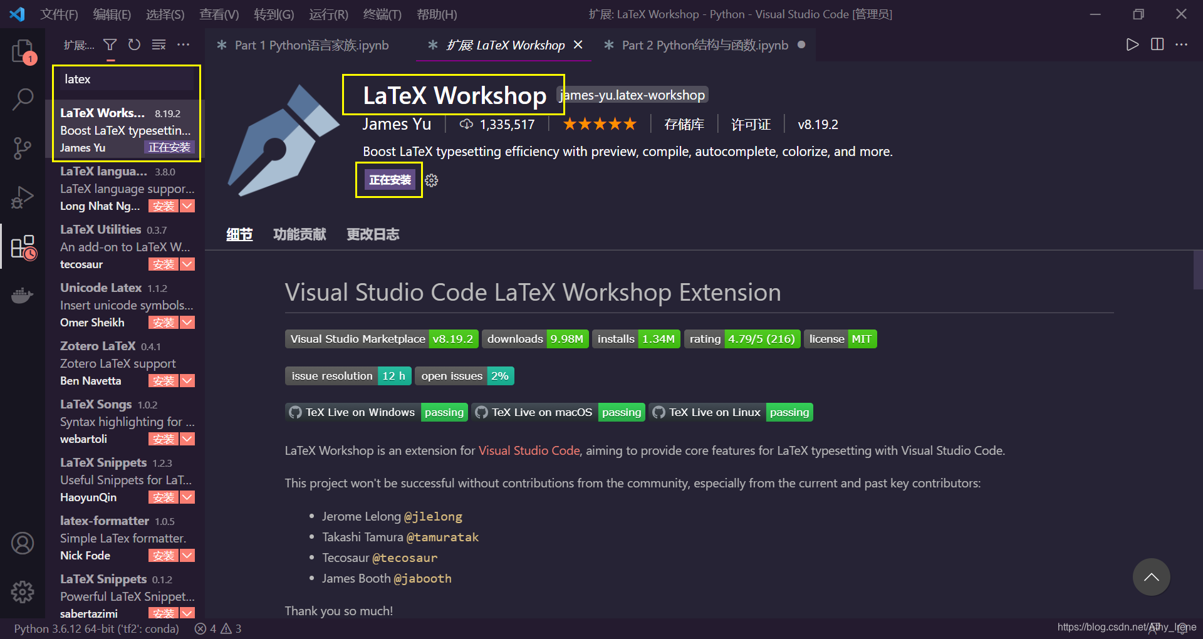Open install dropdown for LaTeX language support
The image size is (1203, 639).
[187, 206]
